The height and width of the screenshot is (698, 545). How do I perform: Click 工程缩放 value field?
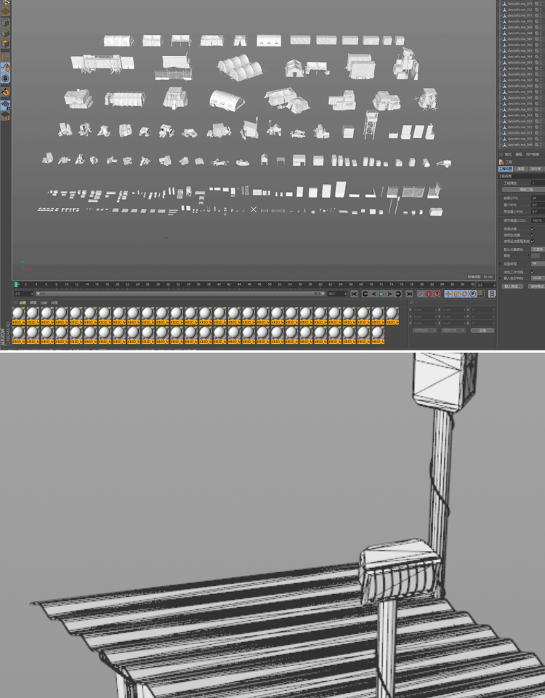[538, 183]
